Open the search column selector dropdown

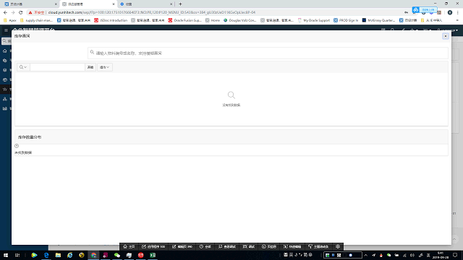[23, 67]
